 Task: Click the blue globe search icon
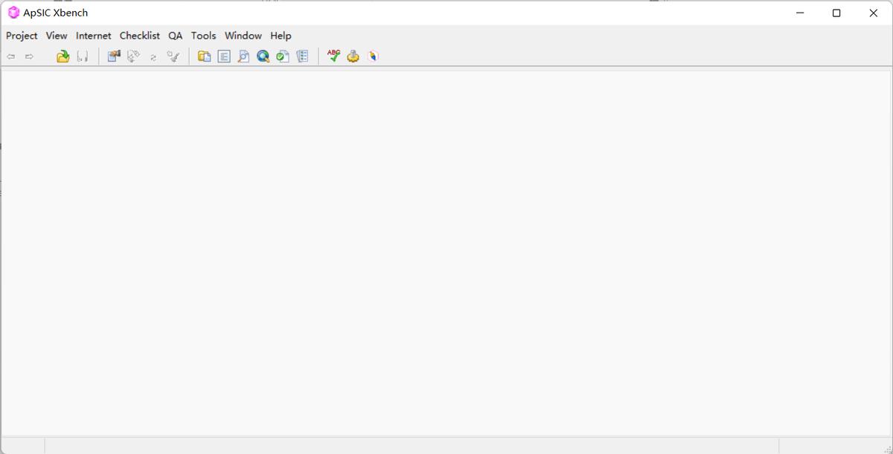263,56
